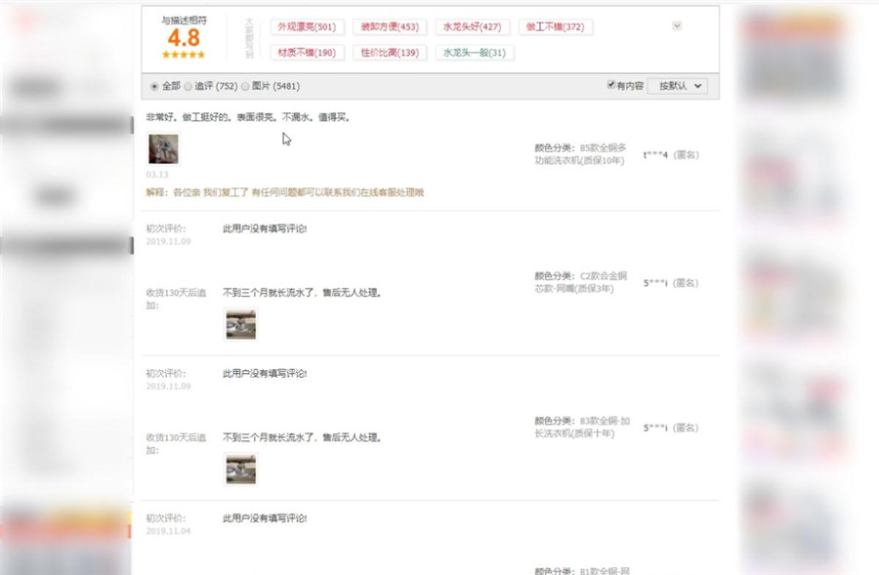This screenshot has height=575, width=879.
Task: Click the five-star rating icons
Action: (184, 55)
